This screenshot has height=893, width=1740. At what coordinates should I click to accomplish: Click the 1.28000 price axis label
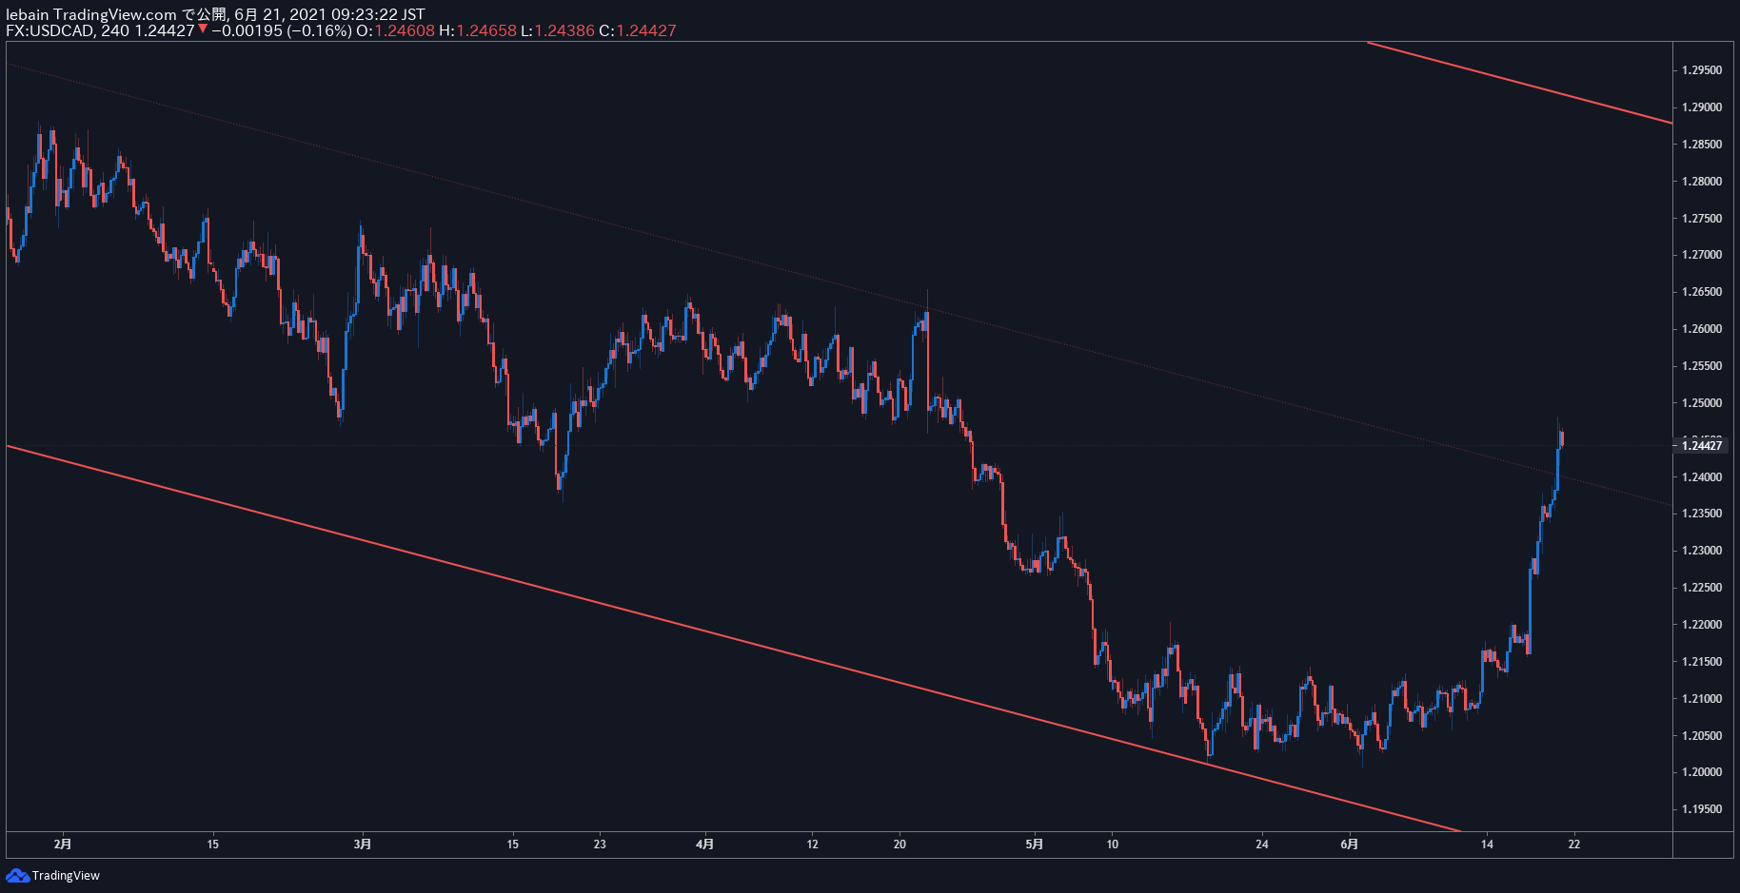pos(1702,182)
